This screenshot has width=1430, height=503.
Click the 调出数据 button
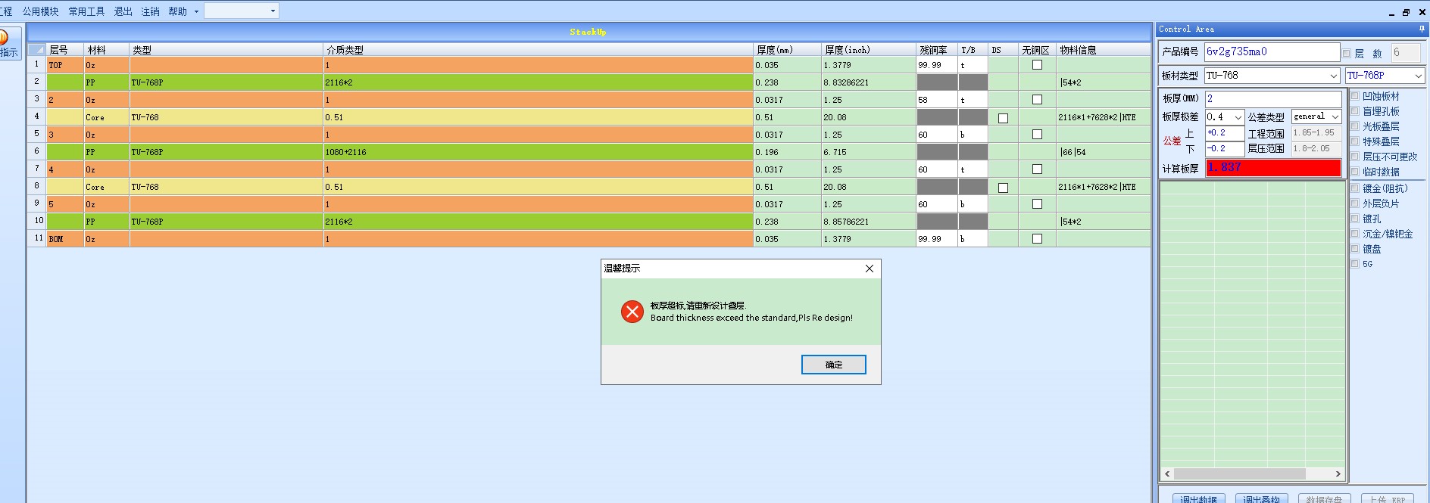pos(1198,498)
